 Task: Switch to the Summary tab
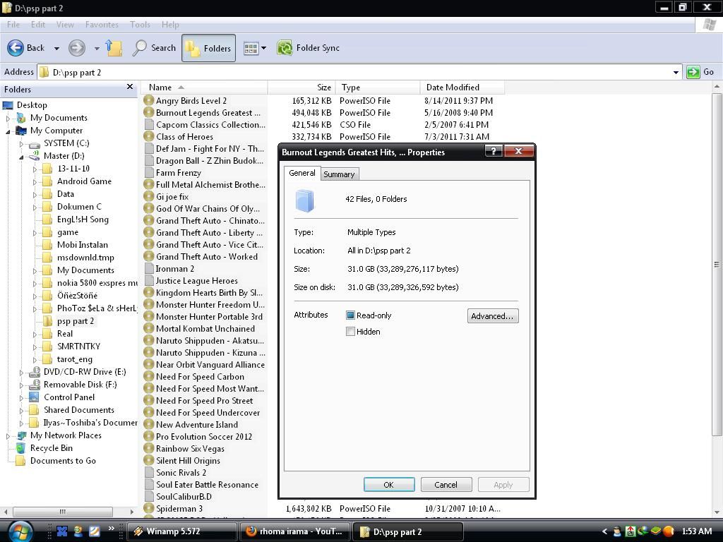pos(339,174)
